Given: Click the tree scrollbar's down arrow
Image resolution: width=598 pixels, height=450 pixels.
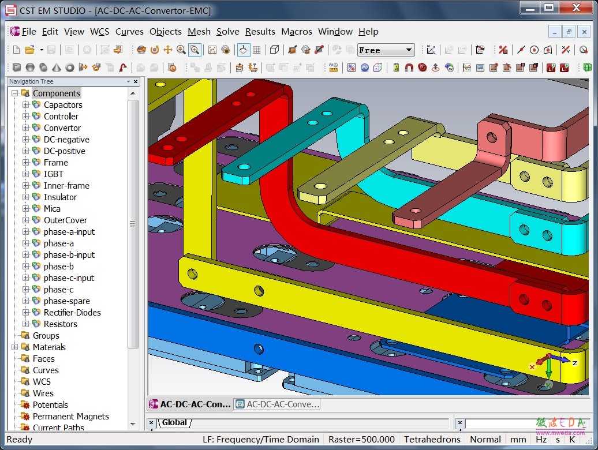Looking at the screenshot, I should [x=133, y=423].
